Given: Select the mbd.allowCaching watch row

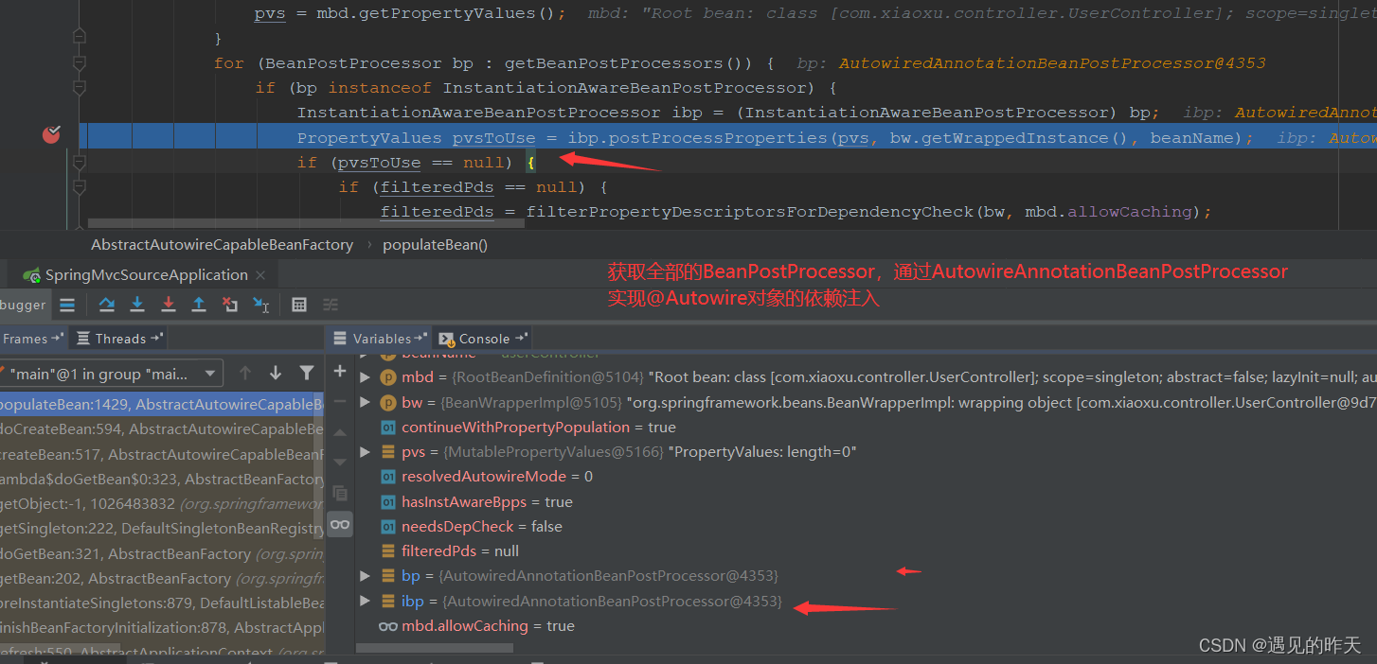Looking at the screenshot, I should pos(866,626).
